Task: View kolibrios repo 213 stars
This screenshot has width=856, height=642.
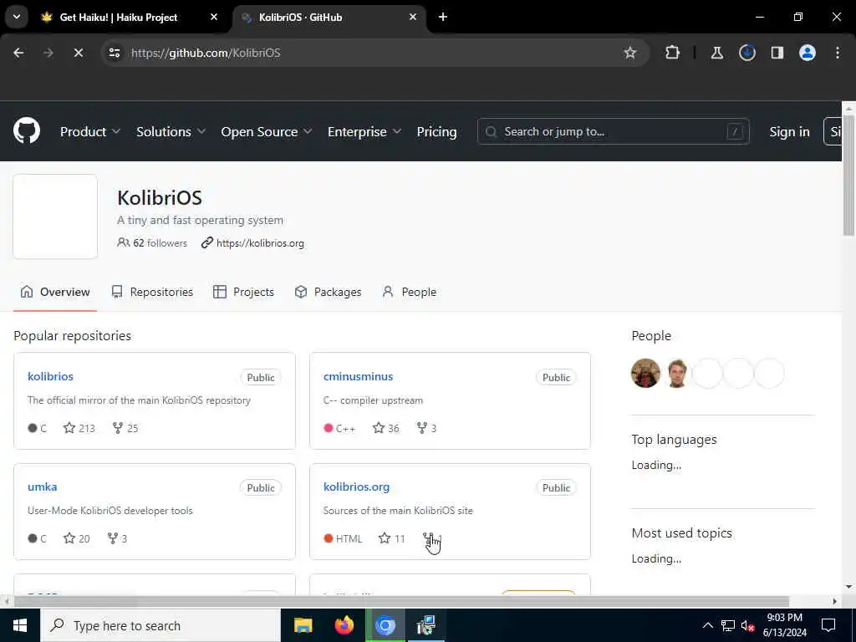Action: tap(79, 428)
